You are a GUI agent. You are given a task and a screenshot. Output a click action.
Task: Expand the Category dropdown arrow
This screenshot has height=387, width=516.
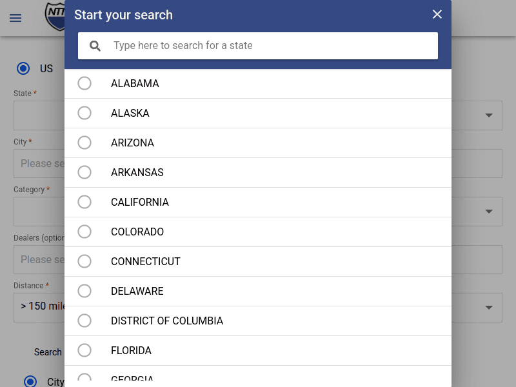pos(489,212)
